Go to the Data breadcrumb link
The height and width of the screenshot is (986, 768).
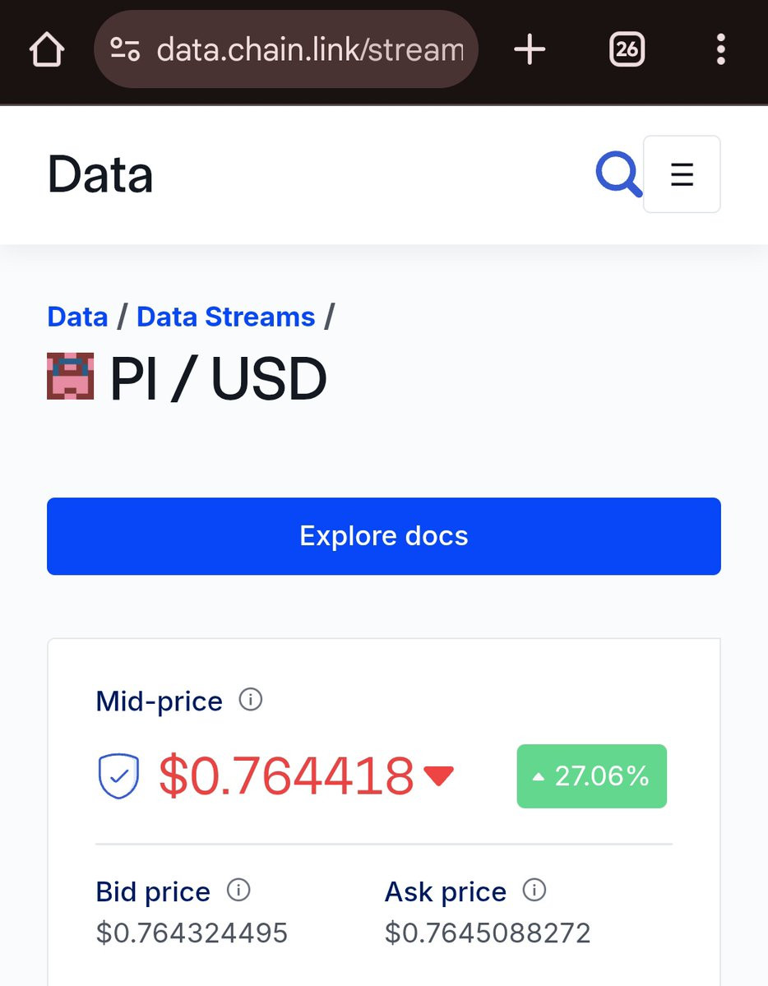click(x=77, y=317)
